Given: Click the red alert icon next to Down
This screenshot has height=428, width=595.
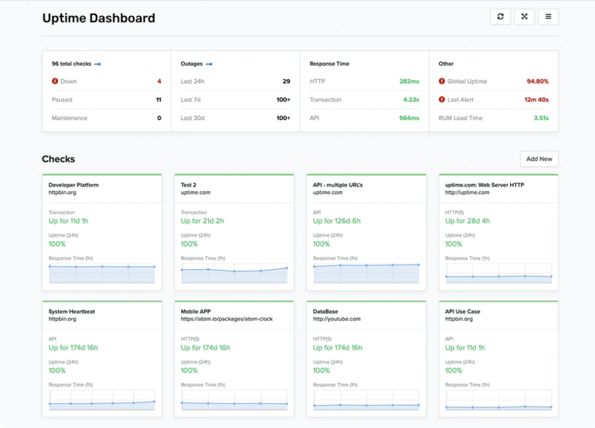Looking at the screenshot, I should tap(54, 81).
